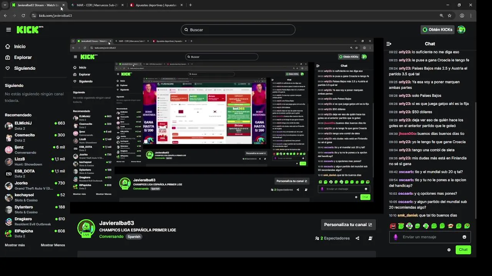Open the user avatar menu top right
Viewport: 492px width, 276px height.
coord(461,30)
